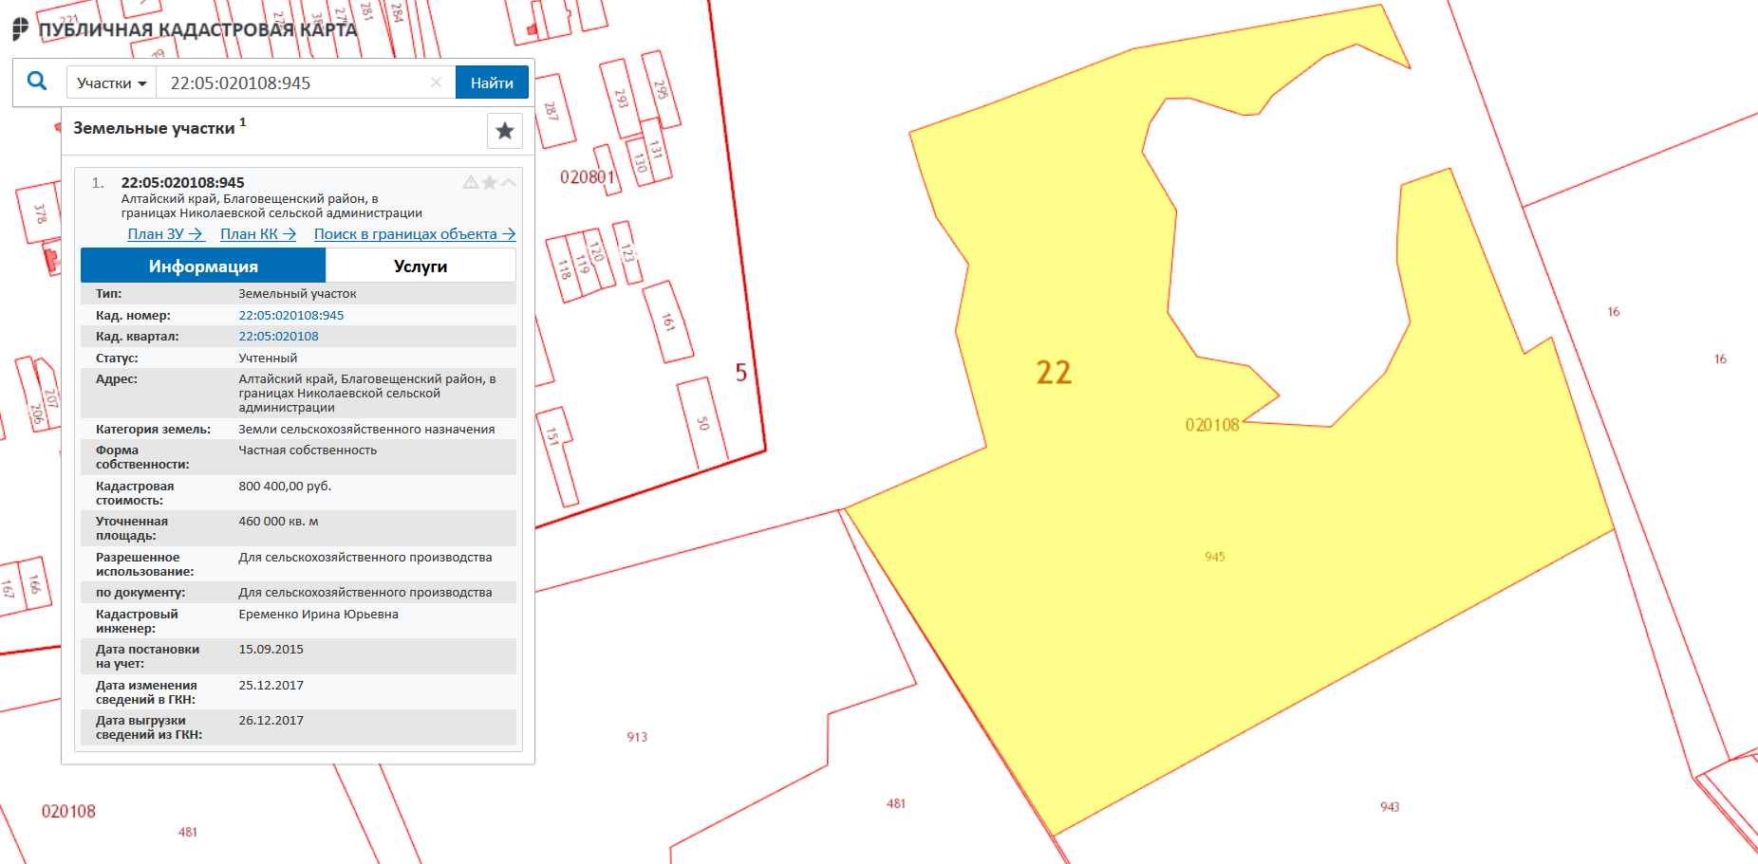This screenshot has width=1758, height=864.
Task: Switch to the Услуги tab
Action: point(421,267)
